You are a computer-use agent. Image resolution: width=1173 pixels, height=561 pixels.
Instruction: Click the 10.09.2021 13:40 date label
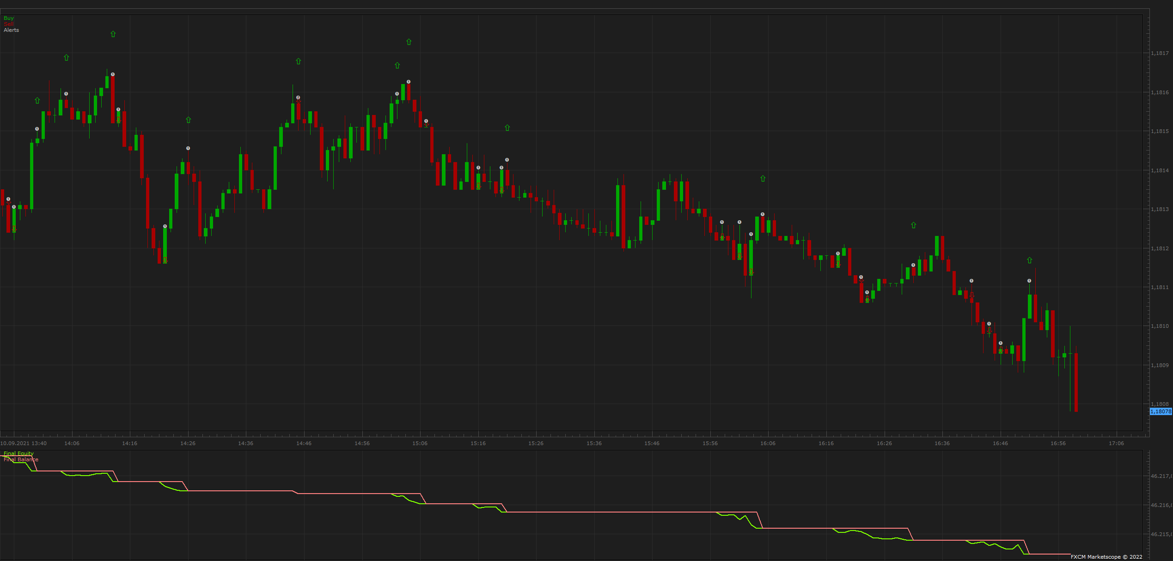tap(23, 443)
